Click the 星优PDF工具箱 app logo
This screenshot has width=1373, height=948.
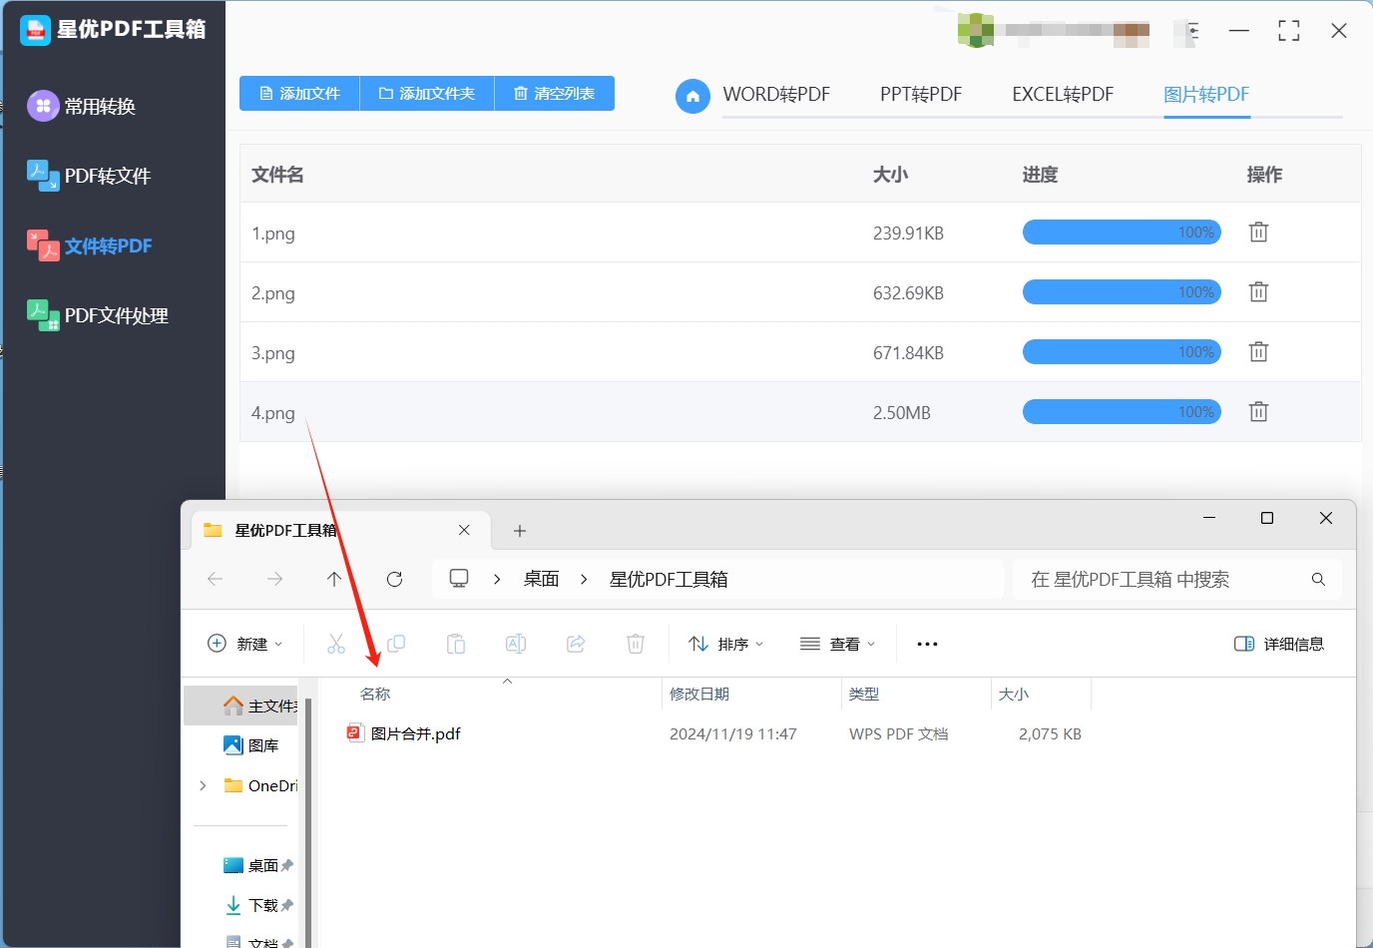[35, 30]
